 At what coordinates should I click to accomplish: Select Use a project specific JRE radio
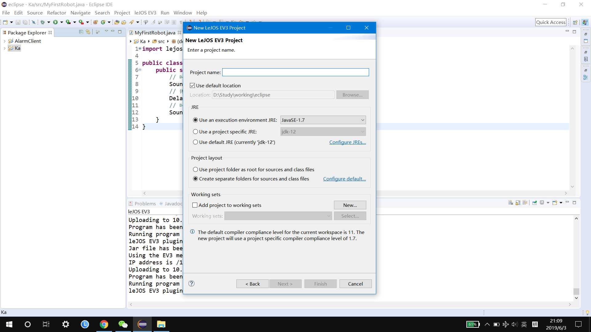pos(195,132)
